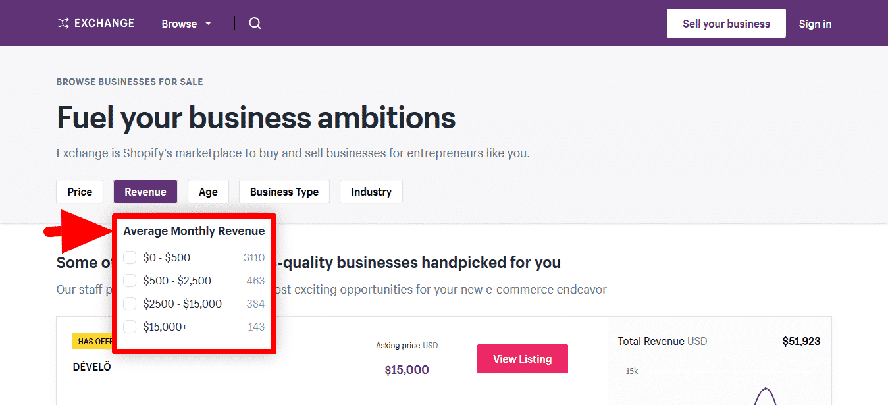This screenshot has height=405, width=888.
Task: Open the Price filter dropdown
Action: [x=80, y=192]
